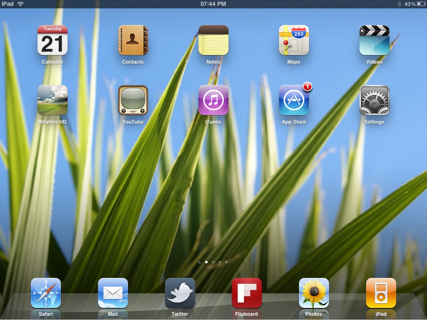Open Flipboard from the dock
Image resolution: width=427 pixels, height=320 pixels.
(247, 293)
